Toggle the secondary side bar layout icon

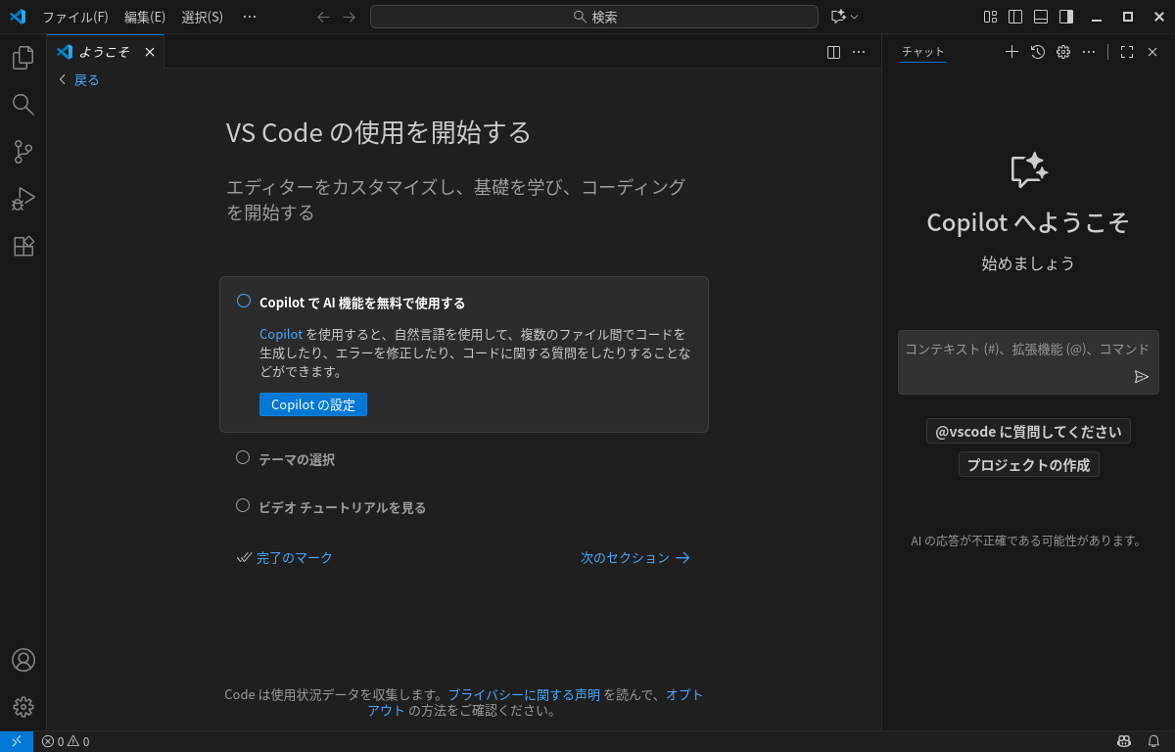point(1066,17)
